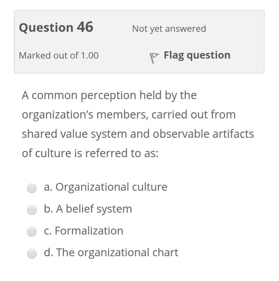Screen dimensions: 279x281
Task: Click the phrase 'A common perception held by the'
Action: click(x=109, y=96)
